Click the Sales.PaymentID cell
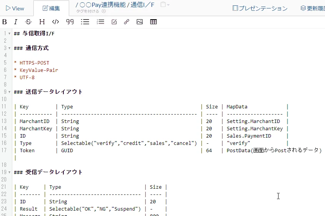This screenshot has width=325, height=216. [249, 136]
